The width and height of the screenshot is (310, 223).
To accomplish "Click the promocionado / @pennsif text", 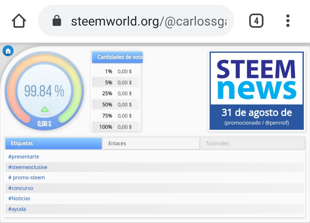I will point(257,123).
